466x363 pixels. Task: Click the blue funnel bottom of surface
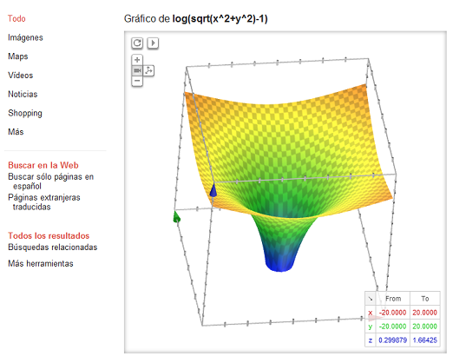[x=280, y=263]
